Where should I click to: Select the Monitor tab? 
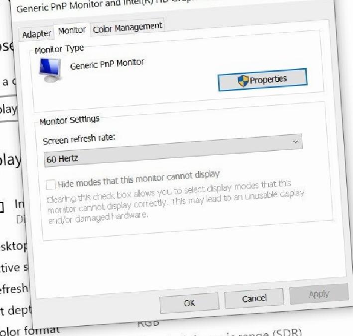[72, 30]
